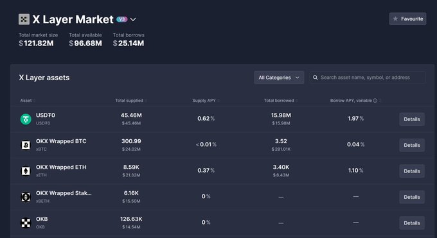Focus the asset search field
The height and width of the screenshot is (238, 437).
[x=368, y=78]
